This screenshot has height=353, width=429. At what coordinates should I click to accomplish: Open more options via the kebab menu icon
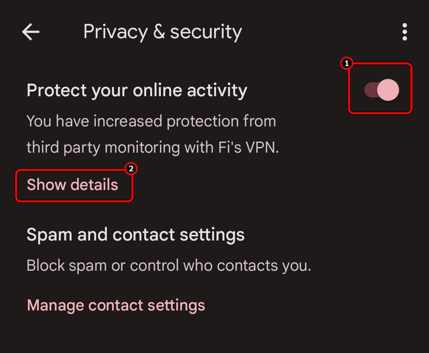click(404, 32)
